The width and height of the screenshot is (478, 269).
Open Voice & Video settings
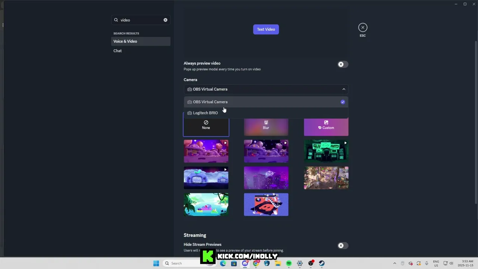(x=141, y=41)
